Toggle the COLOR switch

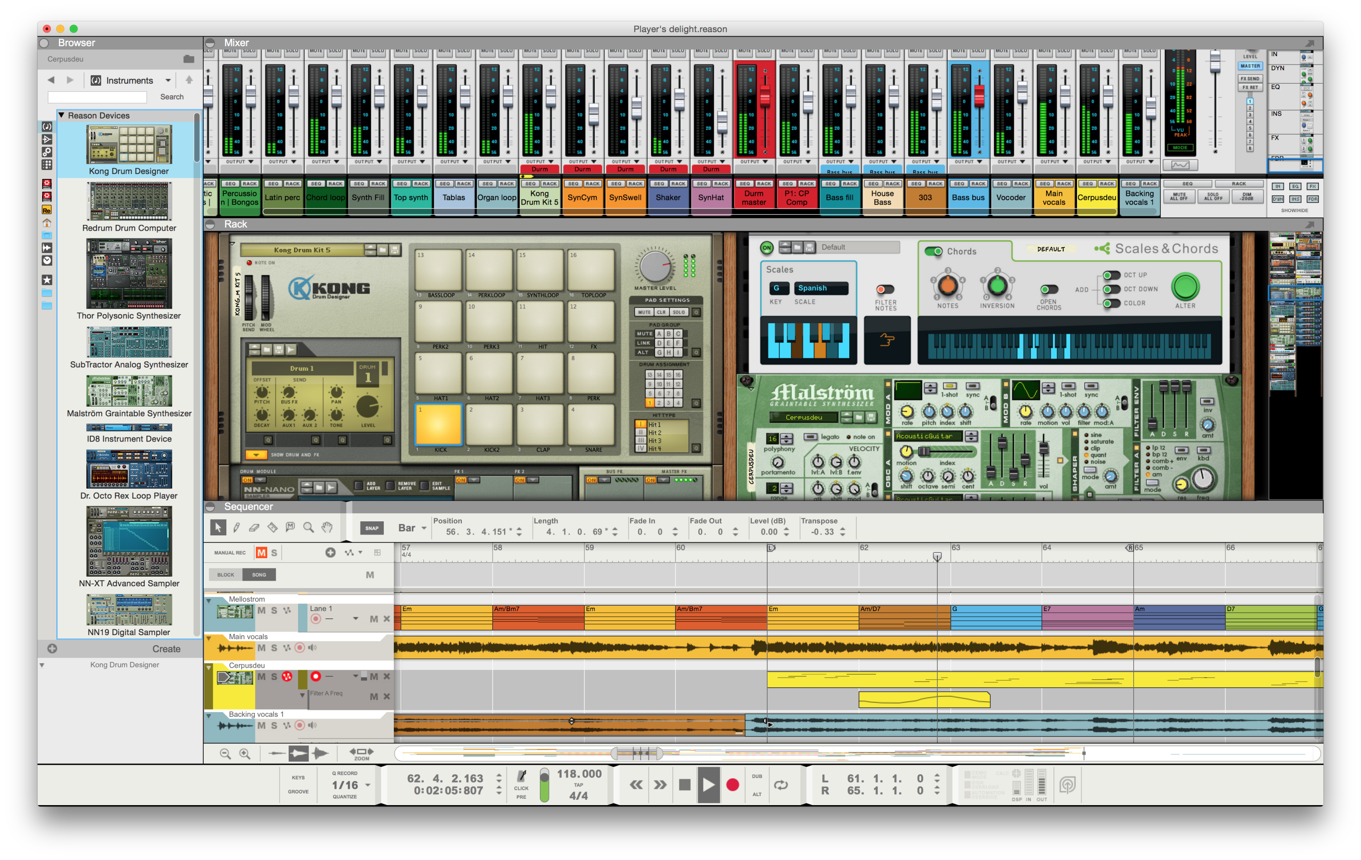click(x=1112, y=303)
